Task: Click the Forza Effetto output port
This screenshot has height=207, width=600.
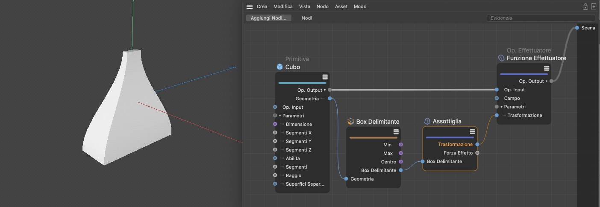Action: click(x=477, y=153)
